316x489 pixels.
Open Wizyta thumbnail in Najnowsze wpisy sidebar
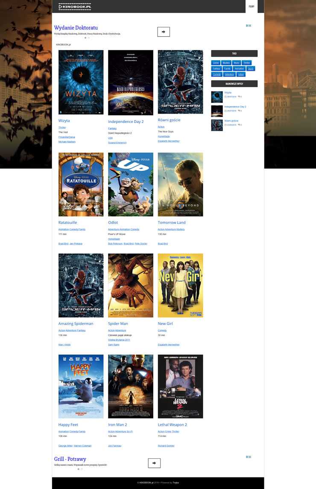(x=217, y=97)
